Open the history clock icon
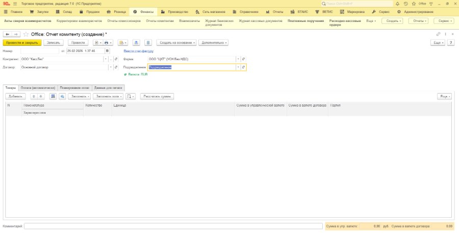This screenshot has height=233, width=459. click(405, 4)
